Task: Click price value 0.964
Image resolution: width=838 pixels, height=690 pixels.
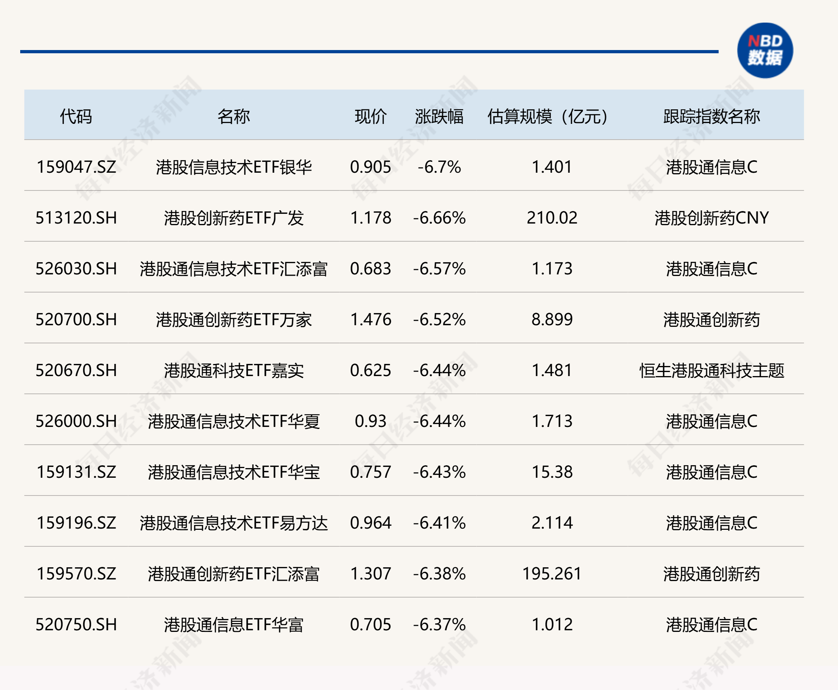Action: point(371,523)
